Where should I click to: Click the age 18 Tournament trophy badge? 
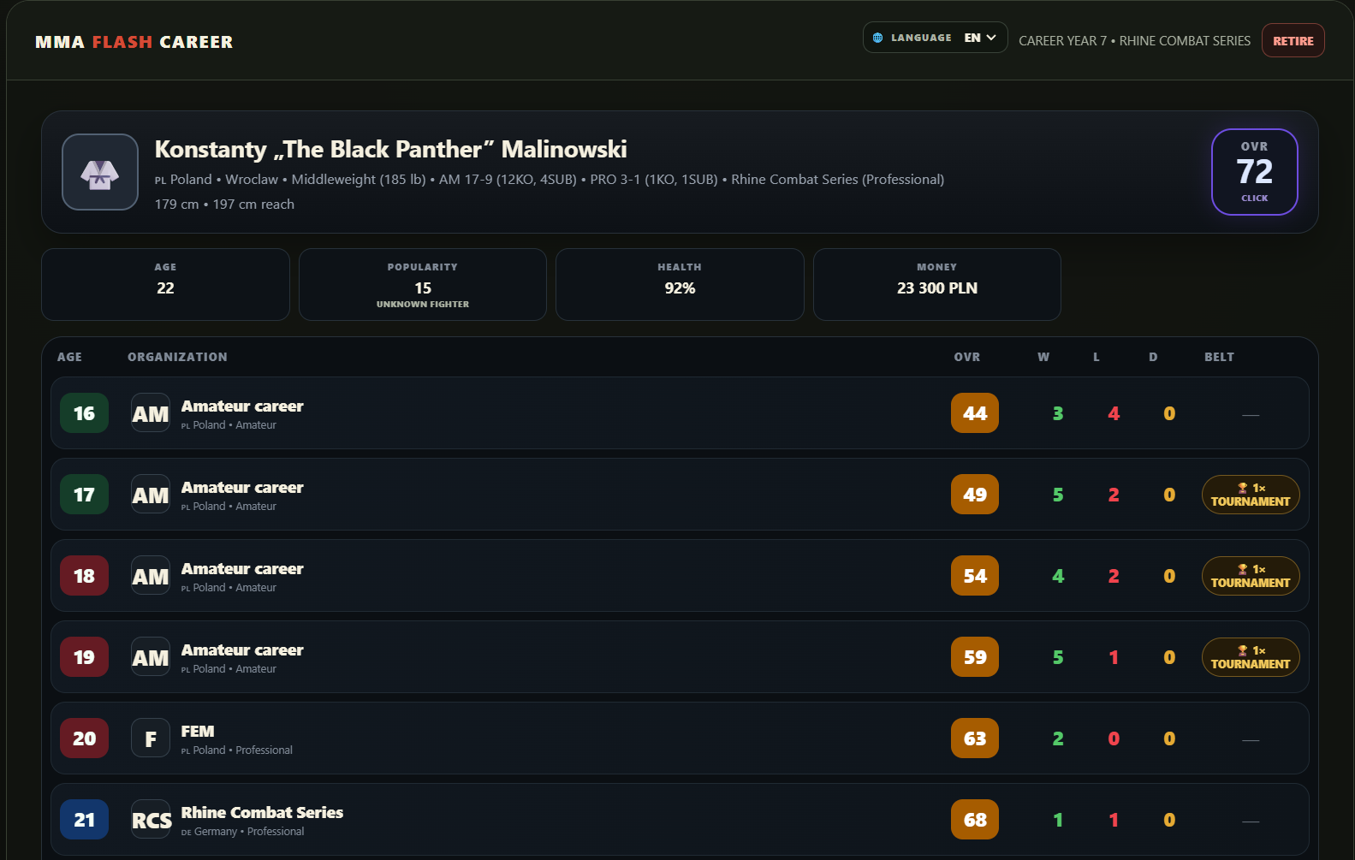(1251, 576)
